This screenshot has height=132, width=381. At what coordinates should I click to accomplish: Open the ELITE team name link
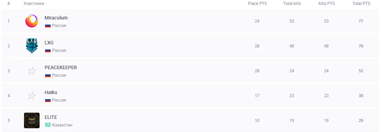pos(51,117)
